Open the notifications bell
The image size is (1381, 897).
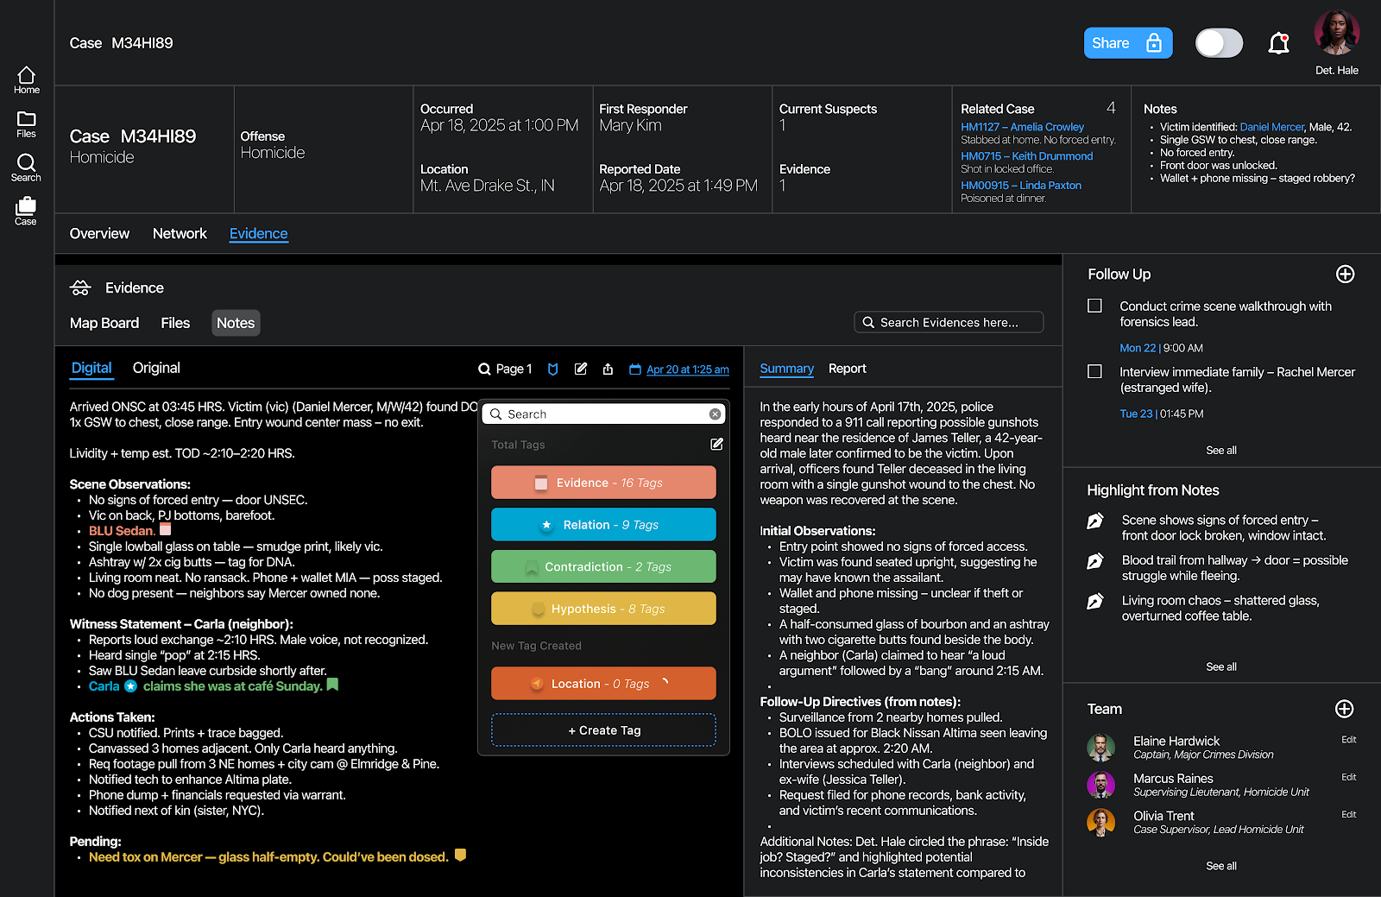coord(1278,43)
